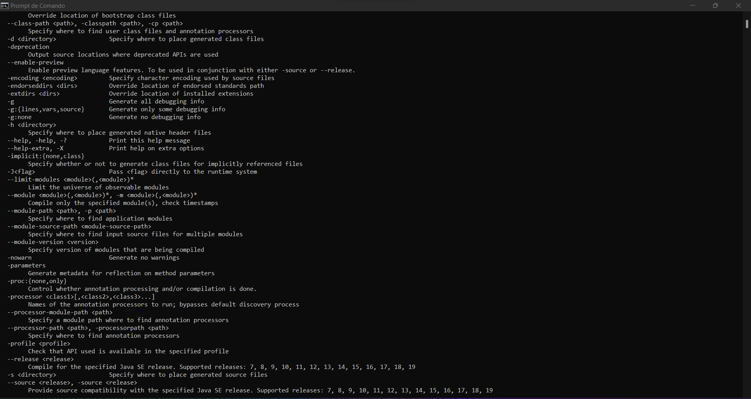This screenshot has width=751, height=399.
Task: Click the '-s <directory>' option text
Action: coord(32,375)
